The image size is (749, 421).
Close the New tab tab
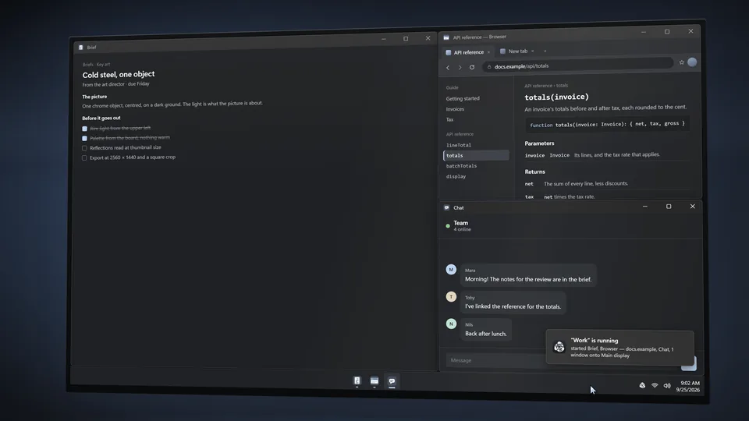533,51
